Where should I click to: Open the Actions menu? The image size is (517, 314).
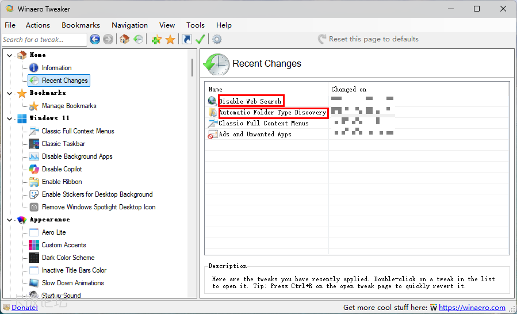[38, 25]
